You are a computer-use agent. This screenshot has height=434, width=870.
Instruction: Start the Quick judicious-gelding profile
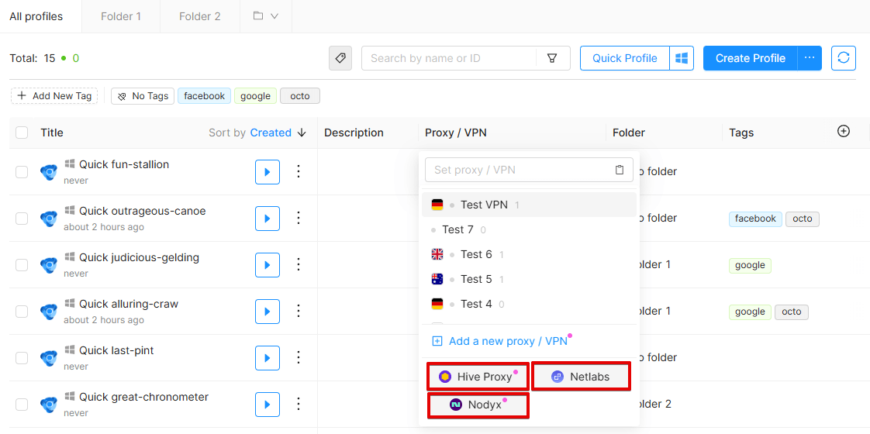[x=268, y=265]
